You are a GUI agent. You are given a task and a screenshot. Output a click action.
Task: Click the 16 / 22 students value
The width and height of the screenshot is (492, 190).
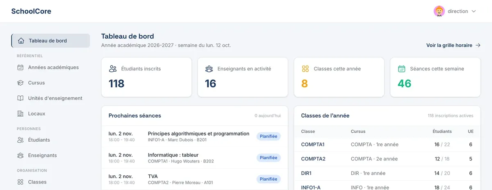coord(442,145)
